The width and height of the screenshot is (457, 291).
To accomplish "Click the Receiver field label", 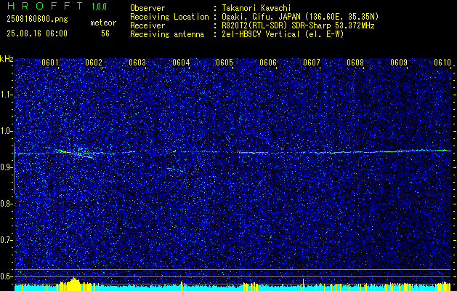I will [147, 25].
